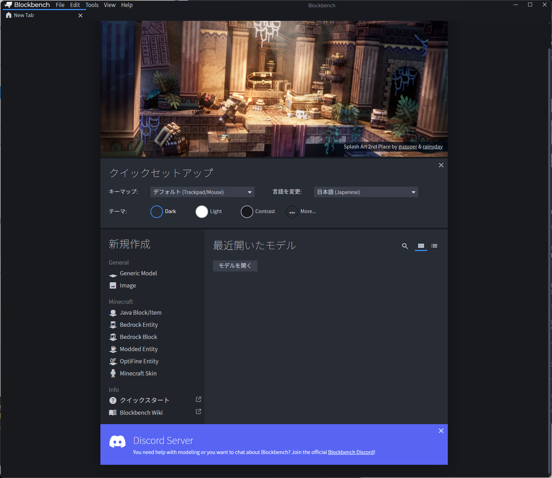Minimize the Blockbench window
This screenshot has height=478, width=552.
[x=516, y=5]
